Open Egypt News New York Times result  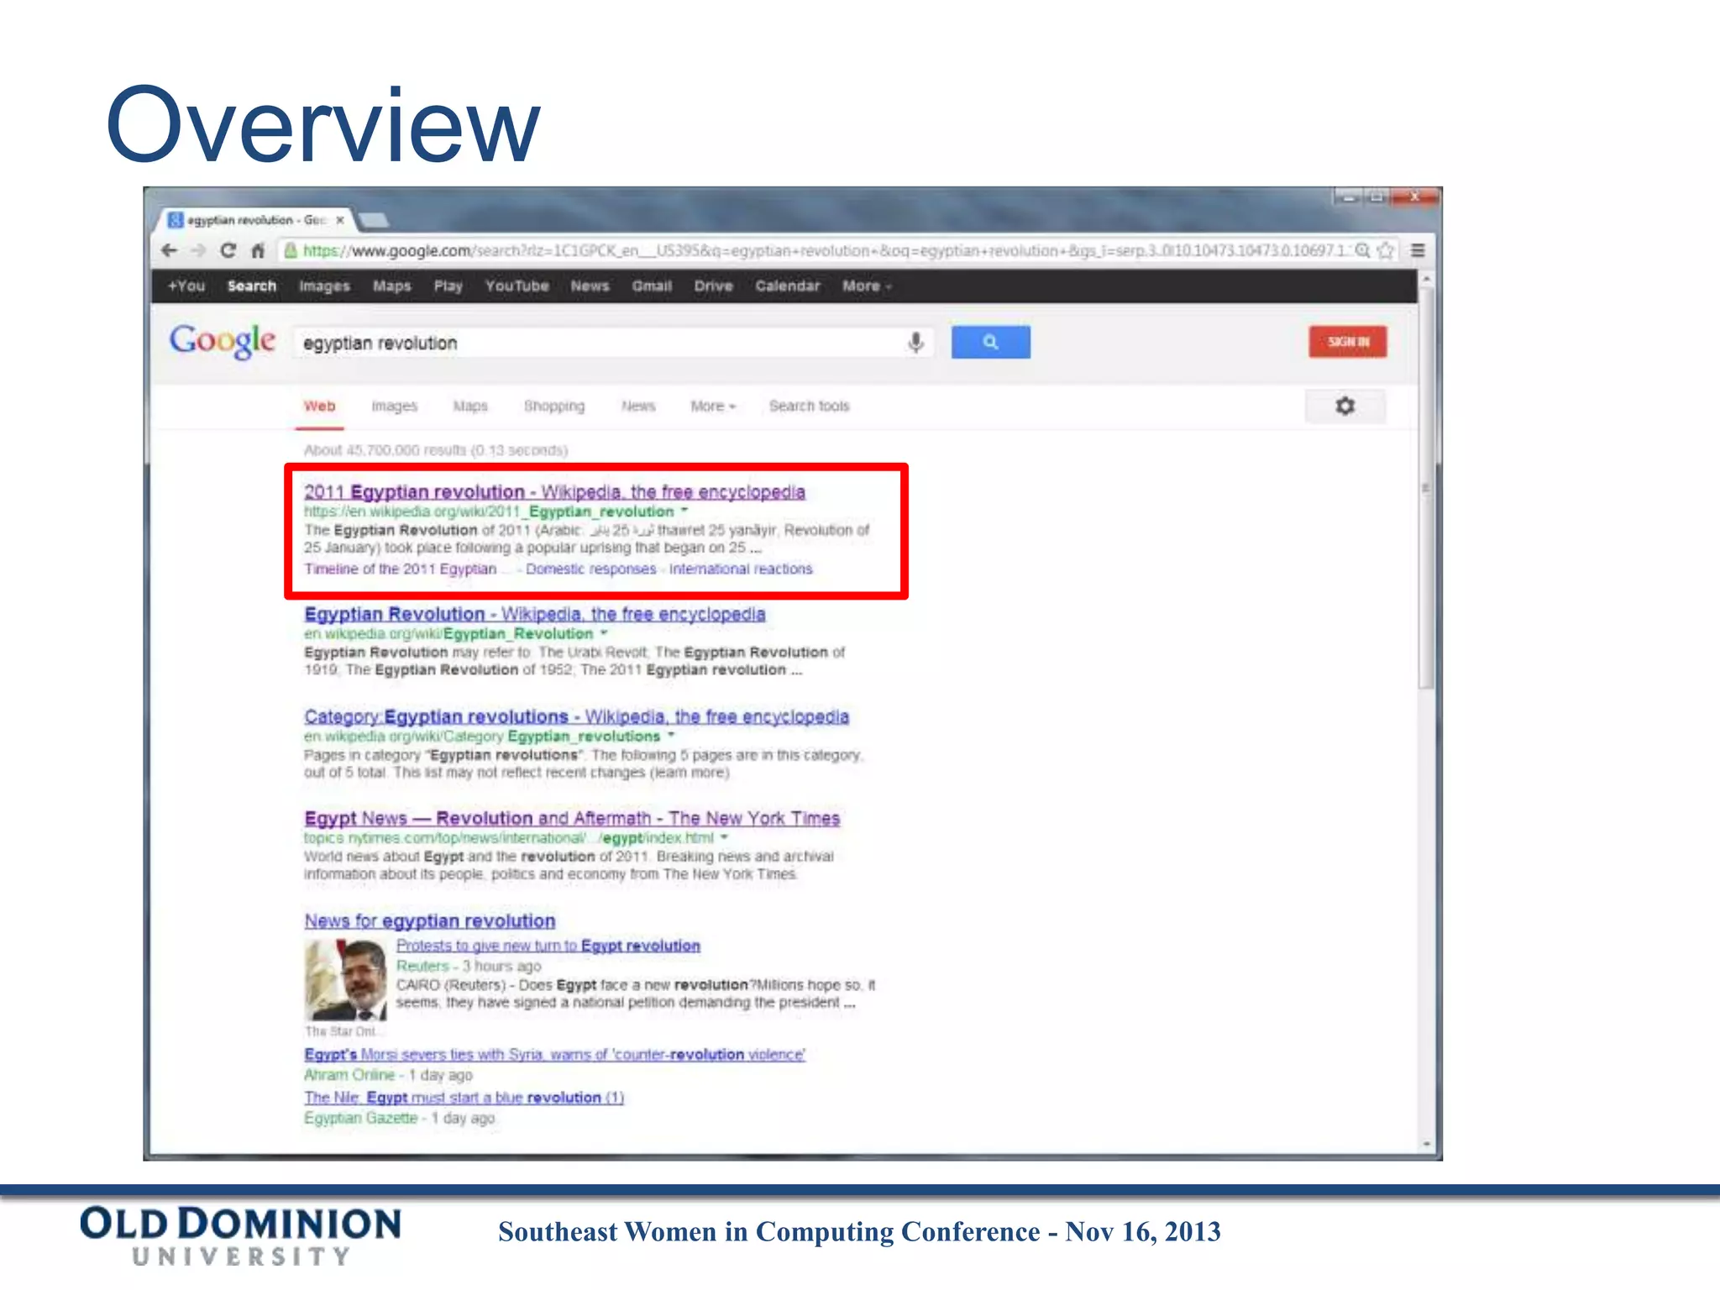572,818
